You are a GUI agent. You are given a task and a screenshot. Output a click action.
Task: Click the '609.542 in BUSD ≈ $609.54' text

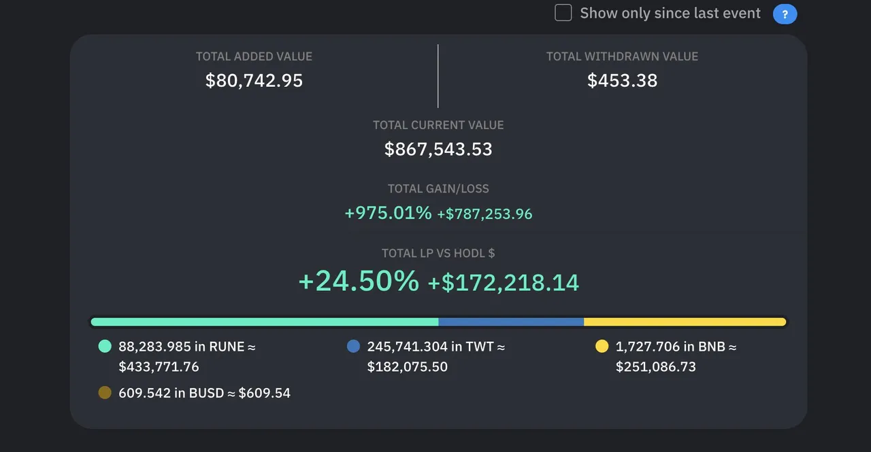pos(204,393)
